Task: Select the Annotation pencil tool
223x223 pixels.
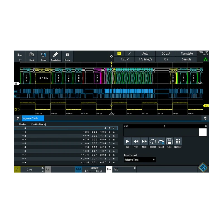Action: pyautogui.click(x=55, y=57)
